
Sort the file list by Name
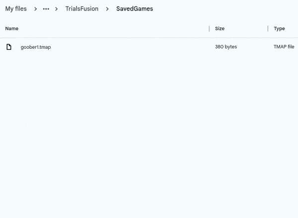tap(12, 28)
